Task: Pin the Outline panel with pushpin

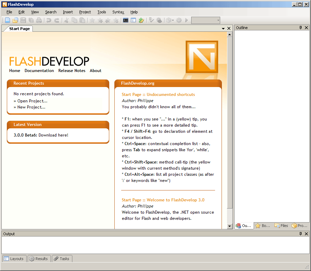Action: tap(300, 28)
